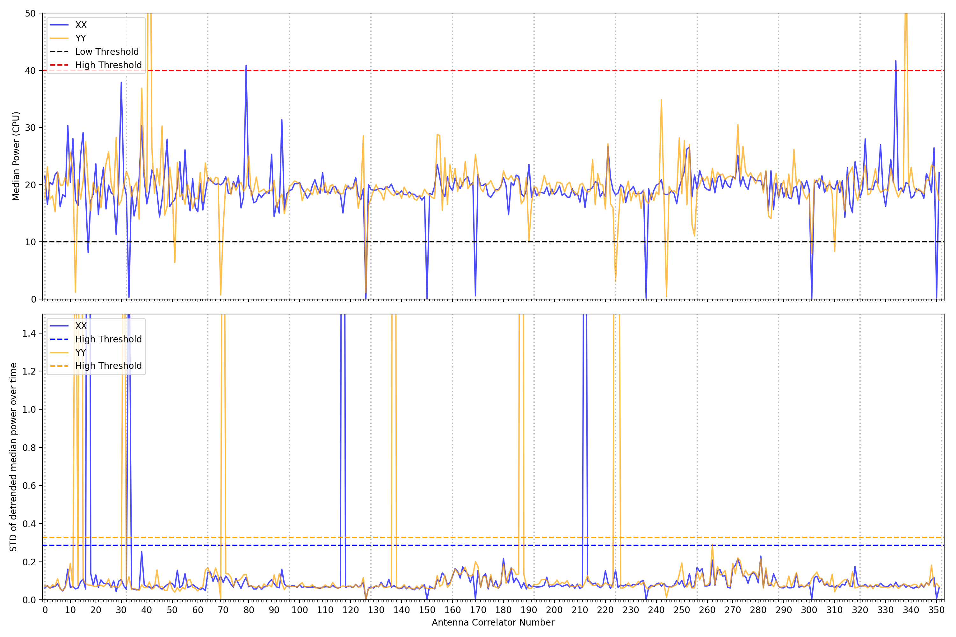The image size is (956, 637).
Task: Click the XX legend entry in top plot
Action: 81,25
